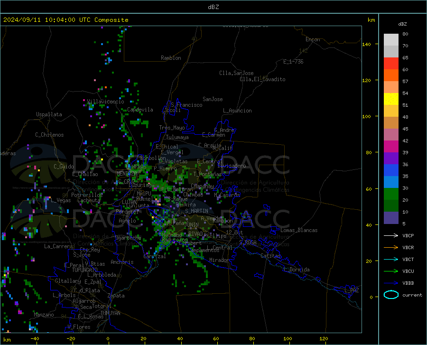Click the 'Catitas' place label
The image size is (427, 345).
pos(271,256)
